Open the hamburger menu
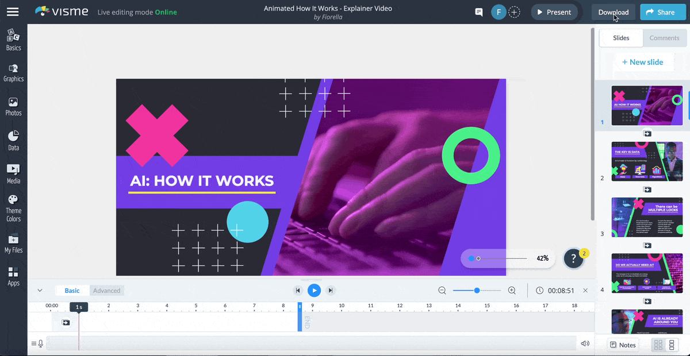690x356 pixels. (x=13, y=11)
